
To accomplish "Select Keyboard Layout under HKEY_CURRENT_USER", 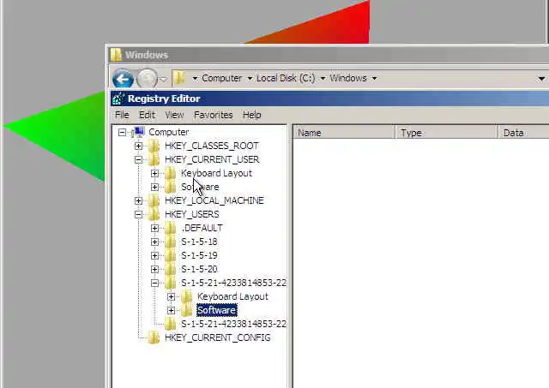I will click(x=216, y=173).
